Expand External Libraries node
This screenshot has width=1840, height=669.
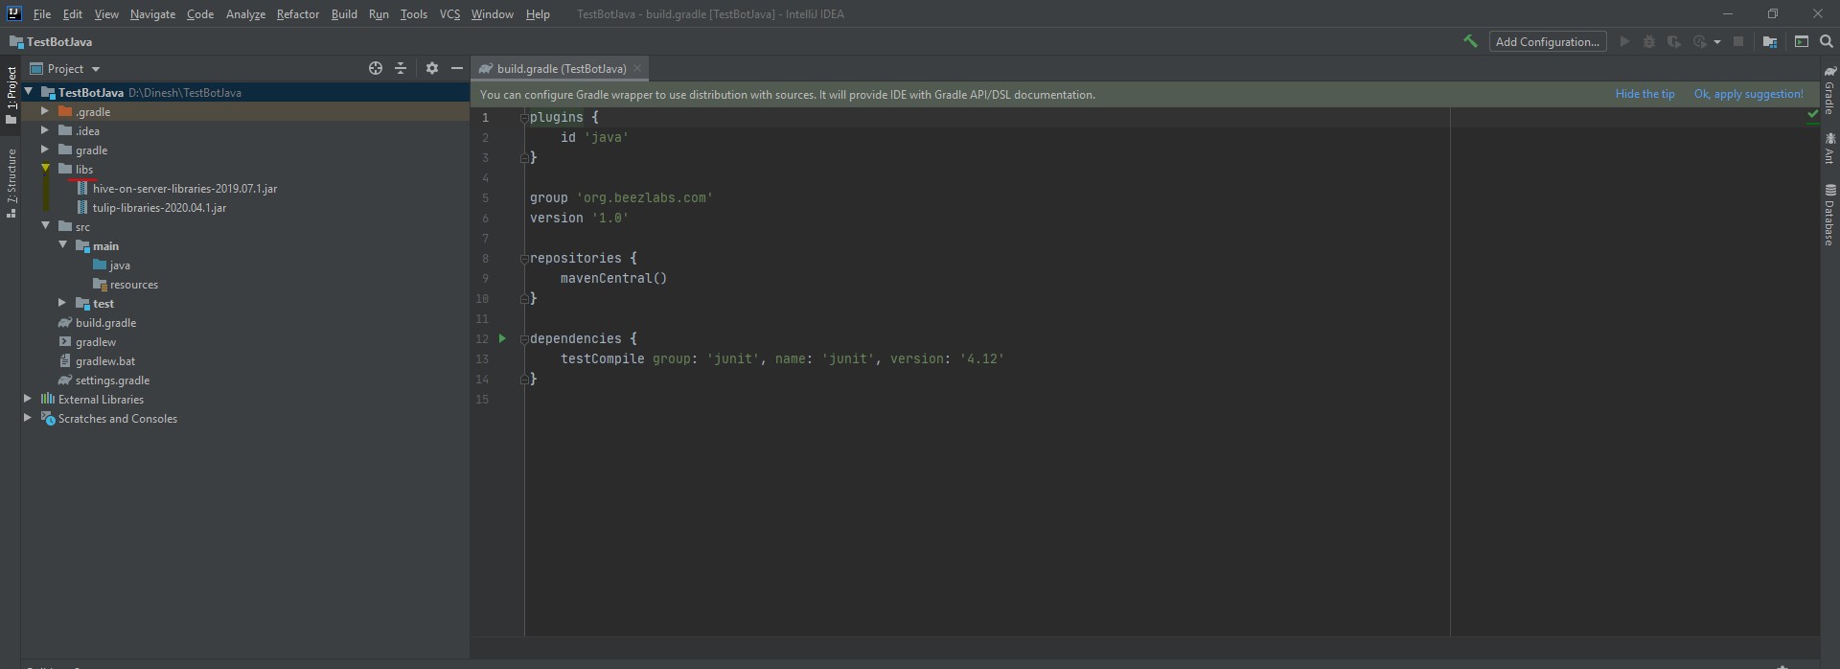[x=28, y=399]
